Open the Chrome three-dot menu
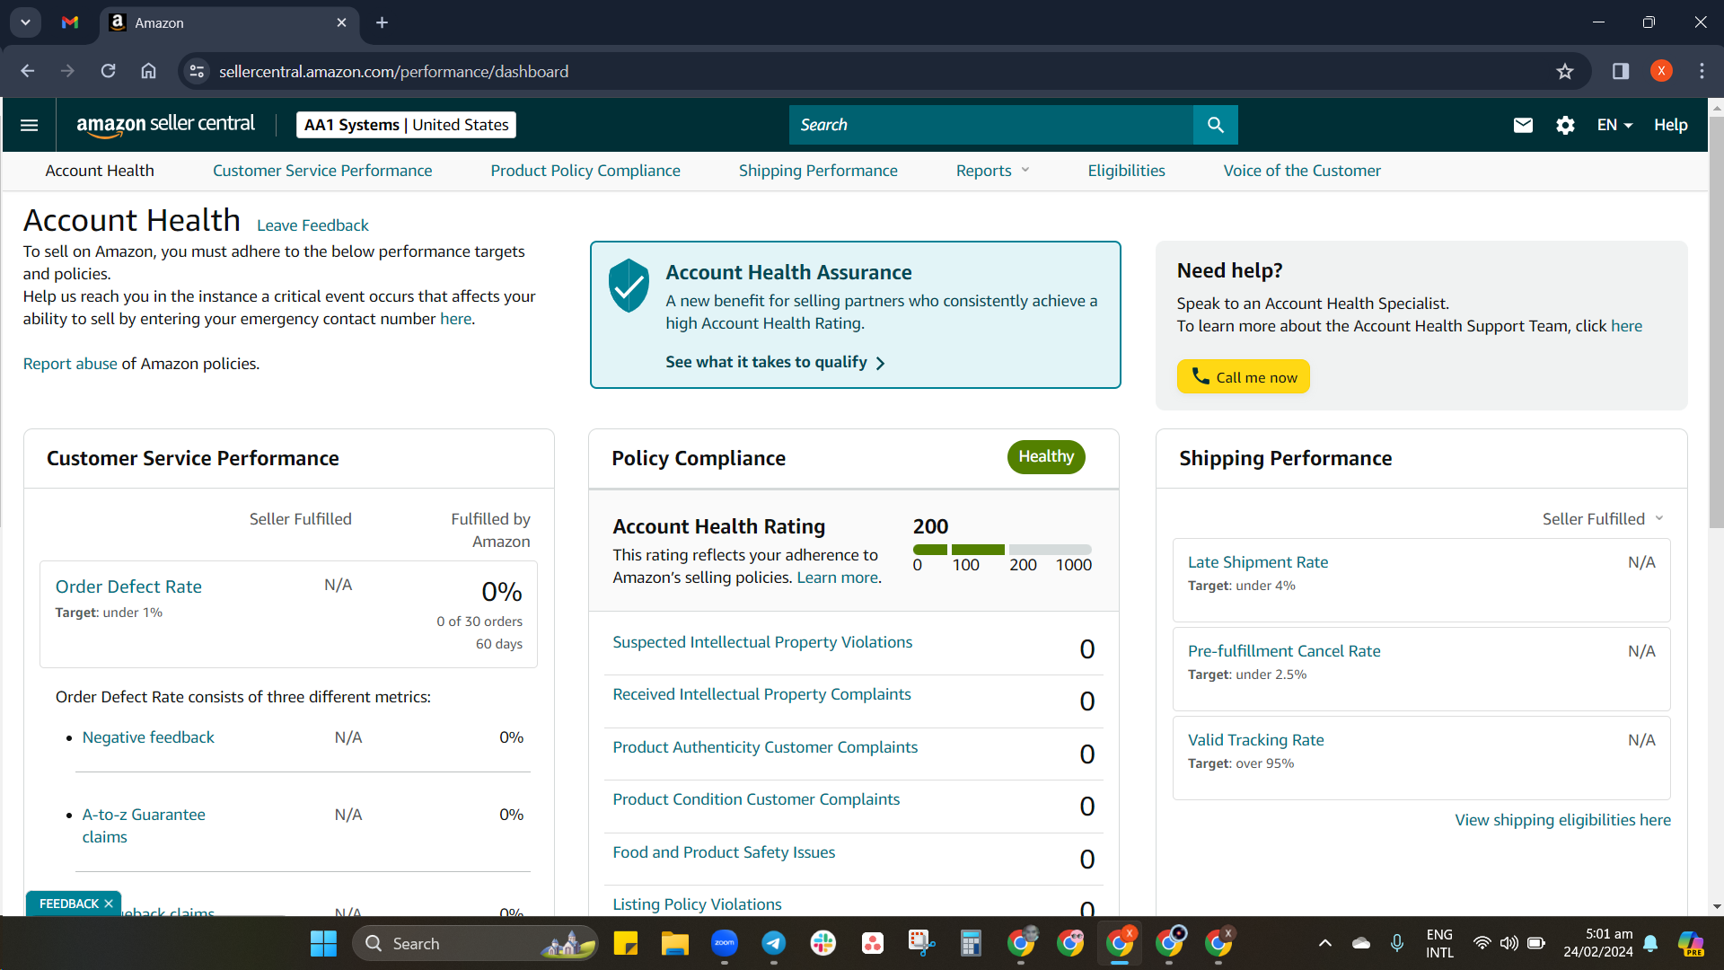This screenshot has width=1724, height=970. [x=1702, y=71]
